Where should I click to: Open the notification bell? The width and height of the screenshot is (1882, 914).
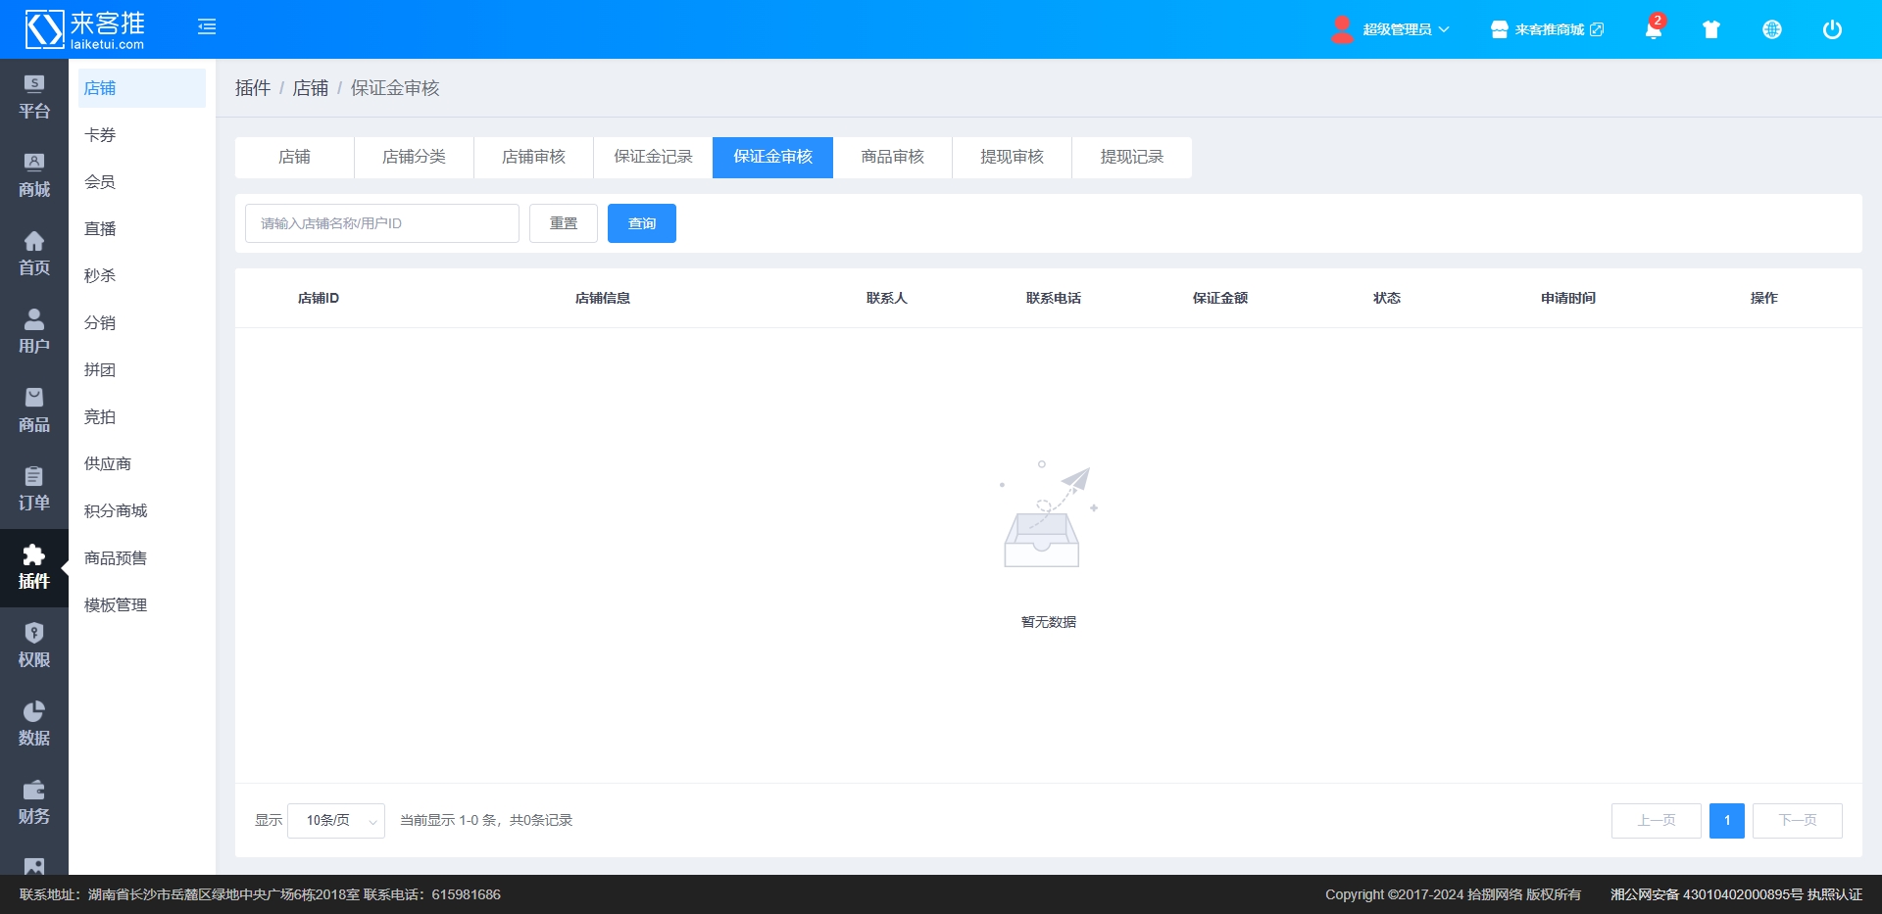pyautogui.click(x=1653, y=29)
